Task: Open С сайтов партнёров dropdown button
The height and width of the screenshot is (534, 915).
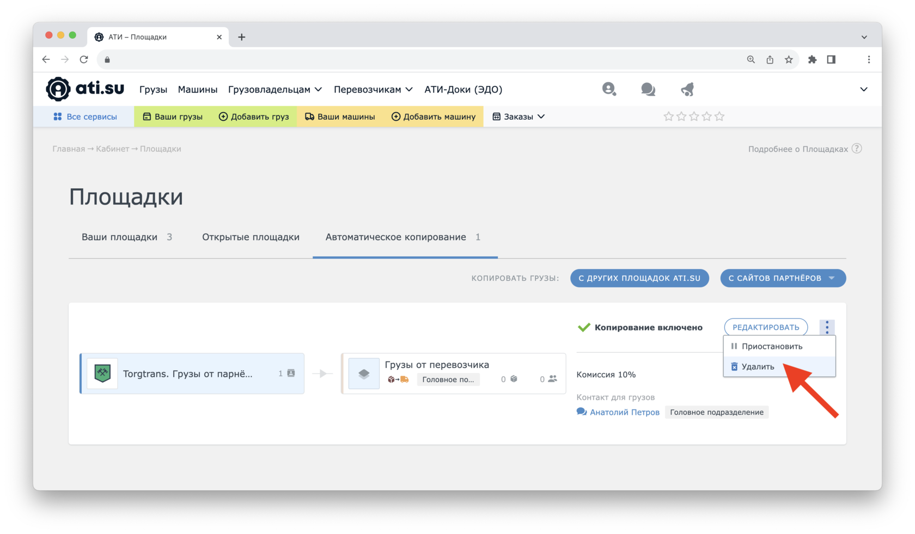Action: (782, 278)
